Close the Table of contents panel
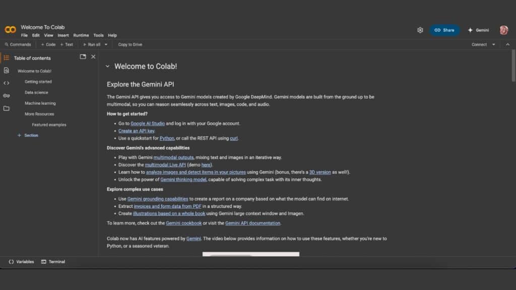Viewport: 516px width, 290px height. pos(93,57)
